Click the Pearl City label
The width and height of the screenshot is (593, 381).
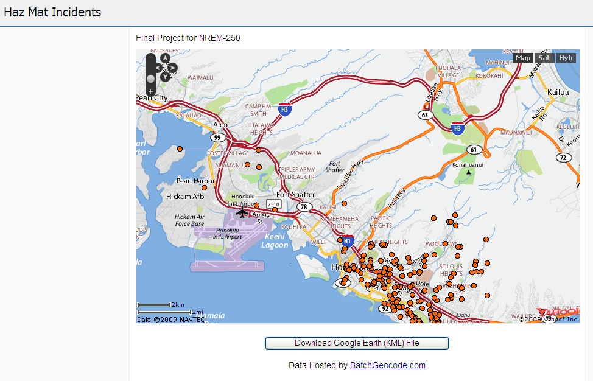click(x=152, y=98)
